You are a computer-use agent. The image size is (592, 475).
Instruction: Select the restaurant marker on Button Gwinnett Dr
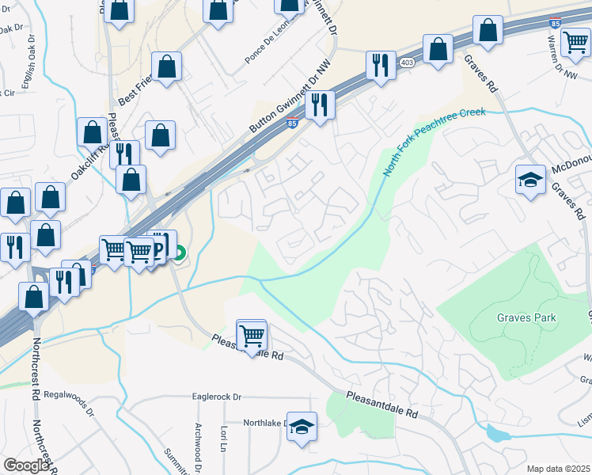click(321, 108)
